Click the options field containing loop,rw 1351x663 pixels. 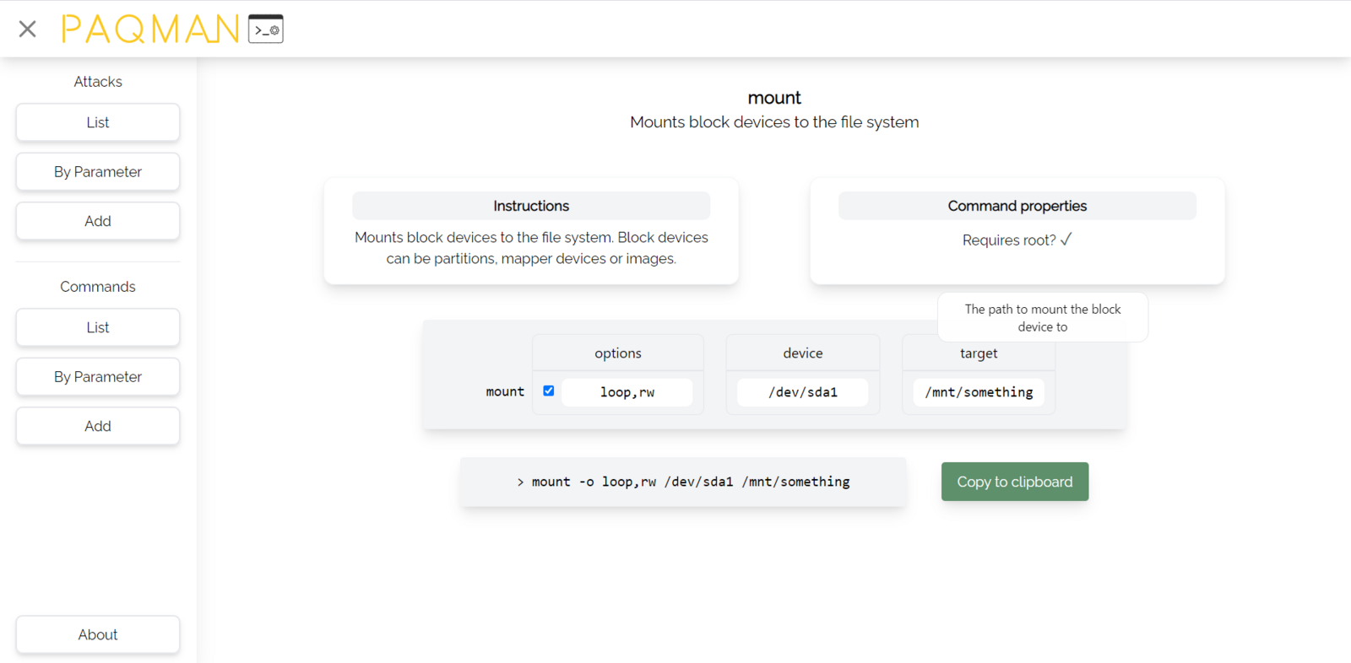pos(627,392)
